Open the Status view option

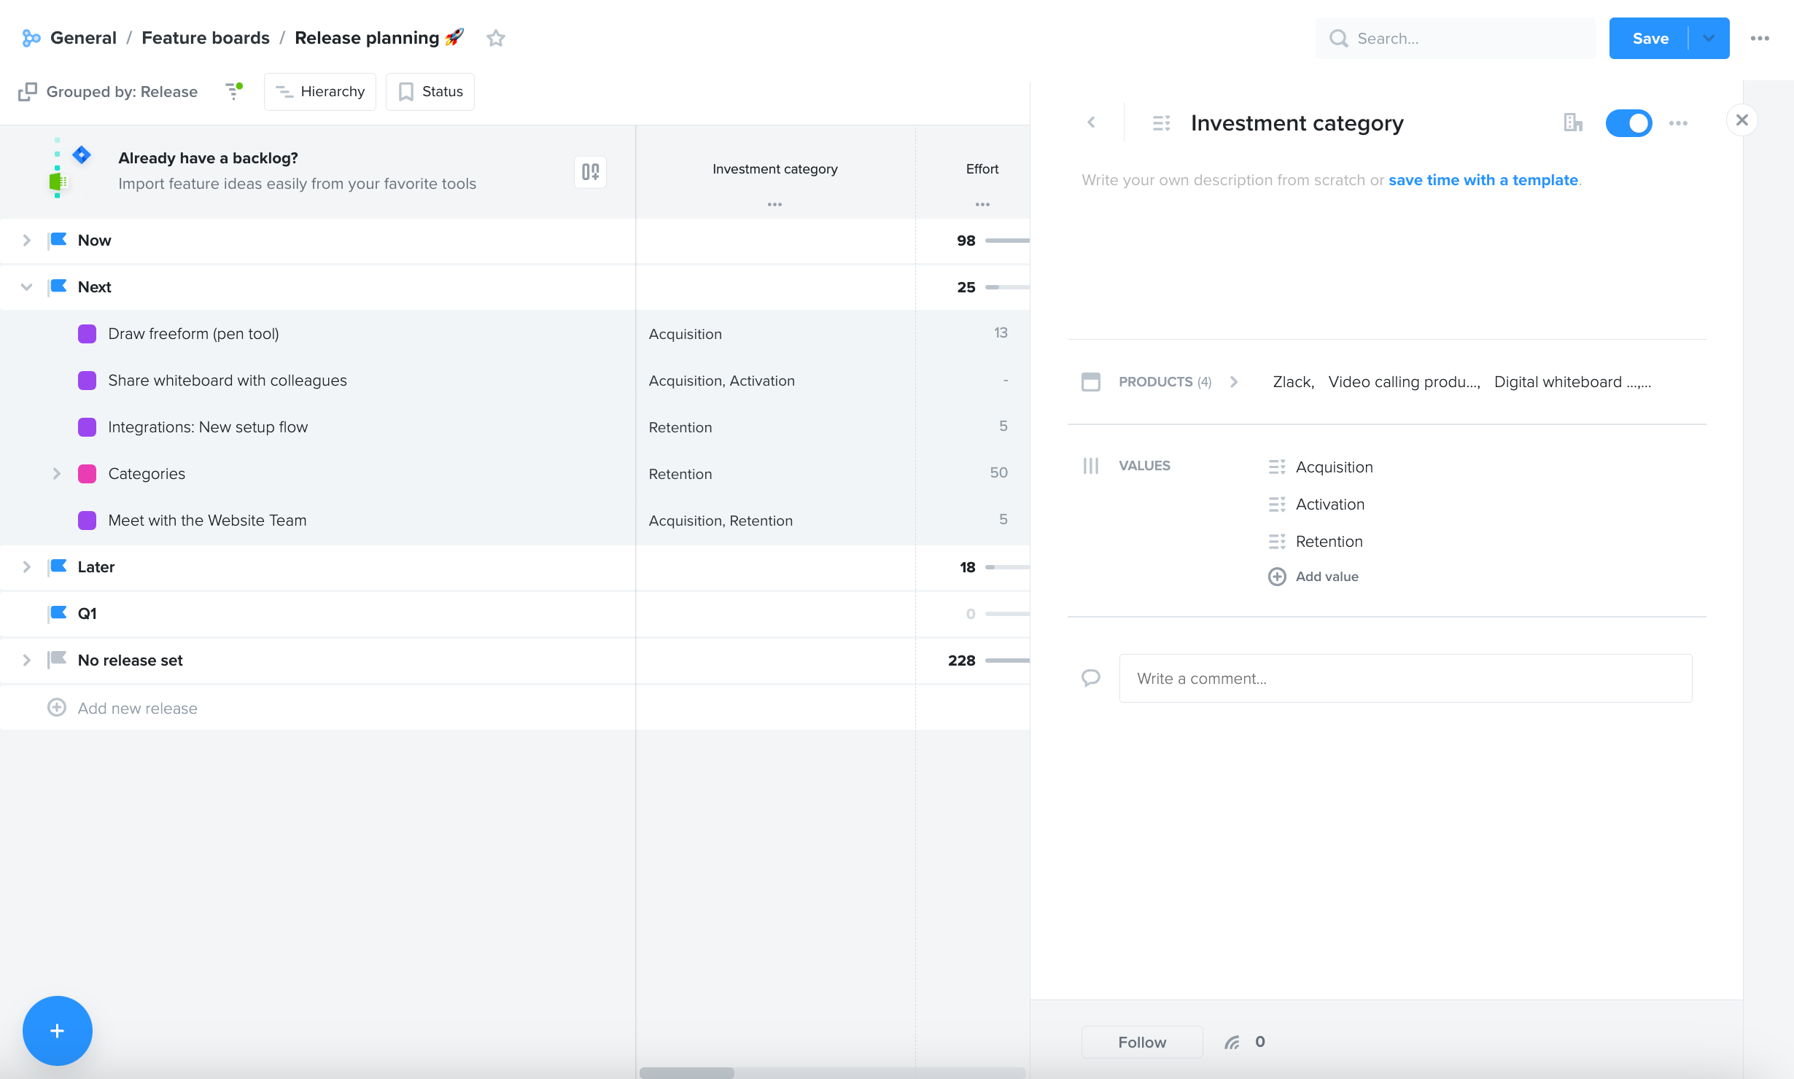430,91
